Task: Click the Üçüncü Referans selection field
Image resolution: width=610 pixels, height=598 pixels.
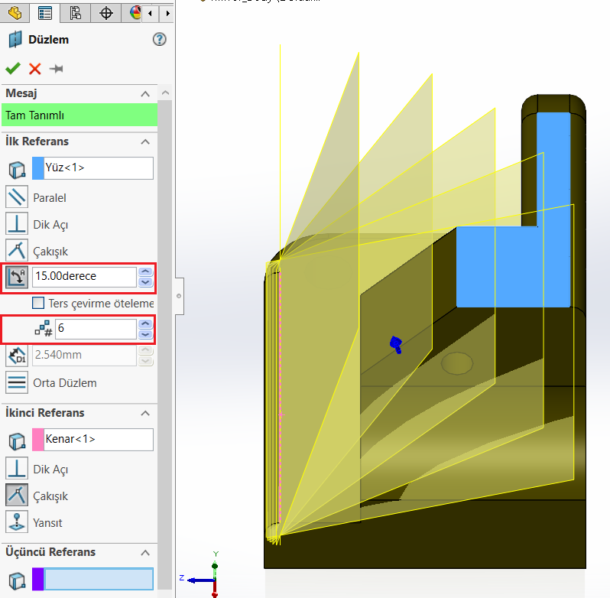Action: click(x=99, y=579)
